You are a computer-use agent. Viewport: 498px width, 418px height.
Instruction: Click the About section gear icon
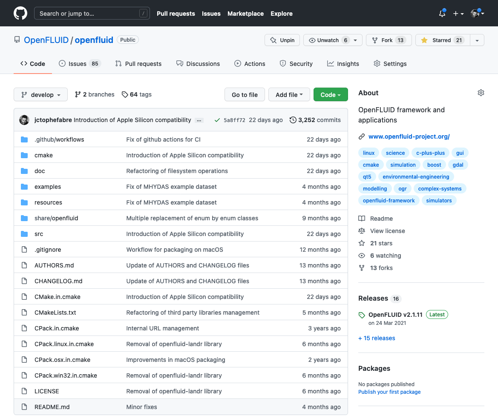[481, 93]
